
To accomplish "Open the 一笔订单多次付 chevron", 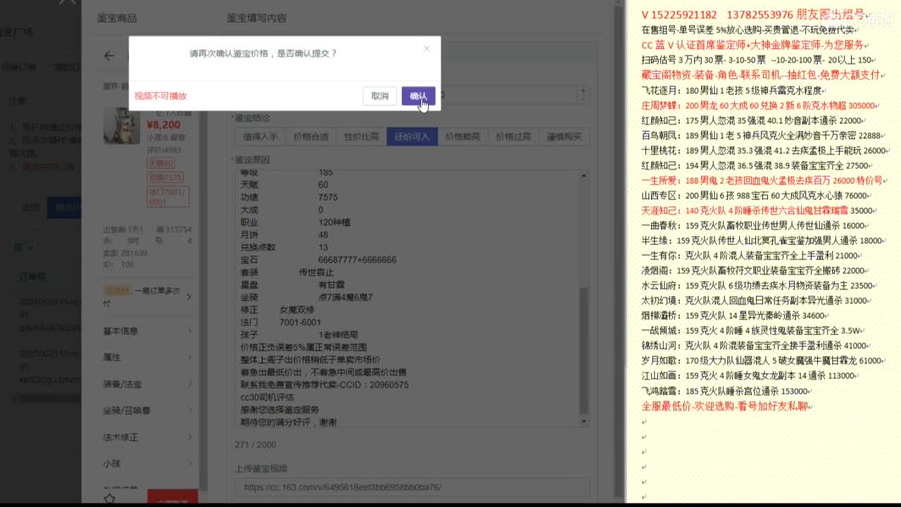I will 188,296.
